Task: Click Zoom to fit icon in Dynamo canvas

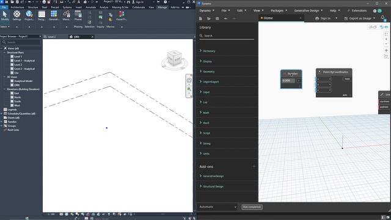Action: (x=386, y=34)
